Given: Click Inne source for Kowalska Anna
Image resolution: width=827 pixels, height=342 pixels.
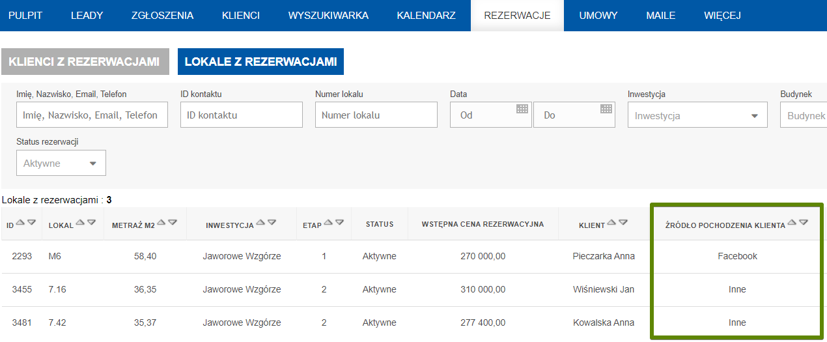Looking at the screenshot, I should (x=737, y=322).
